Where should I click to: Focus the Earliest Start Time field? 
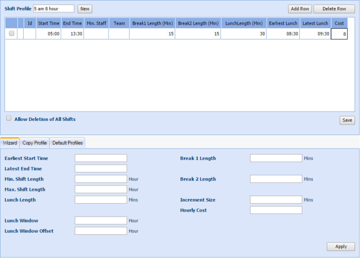[101, 158]
